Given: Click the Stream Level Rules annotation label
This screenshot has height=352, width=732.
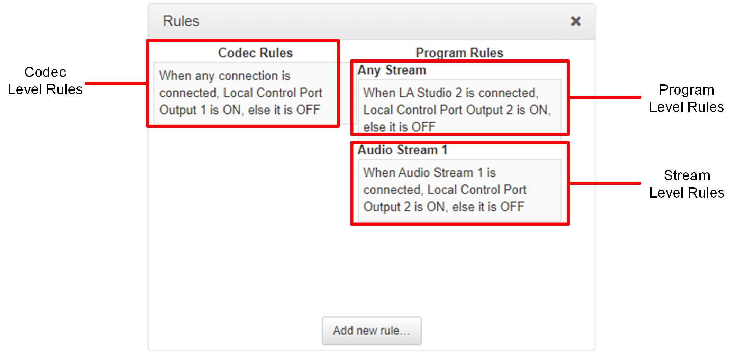Looking at the screenshot, I should [686, 184].
